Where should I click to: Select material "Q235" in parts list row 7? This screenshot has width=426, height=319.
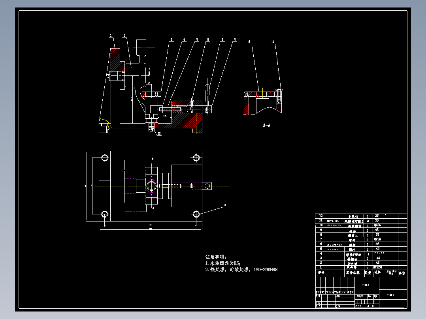pos(377,239)
